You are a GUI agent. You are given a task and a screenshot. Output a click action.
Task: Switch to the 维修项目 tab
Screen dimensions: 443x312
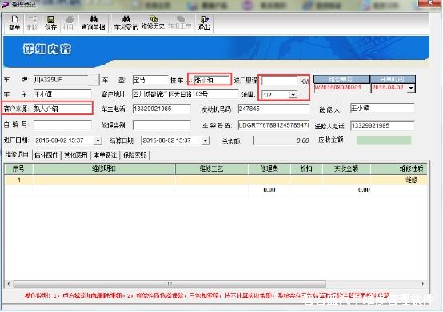pyautogui.click(x=18, y=155)
